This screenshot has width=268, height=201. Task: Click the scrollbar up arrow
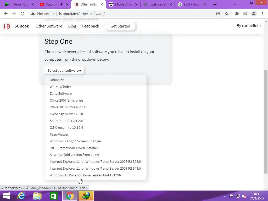[266, 21]
